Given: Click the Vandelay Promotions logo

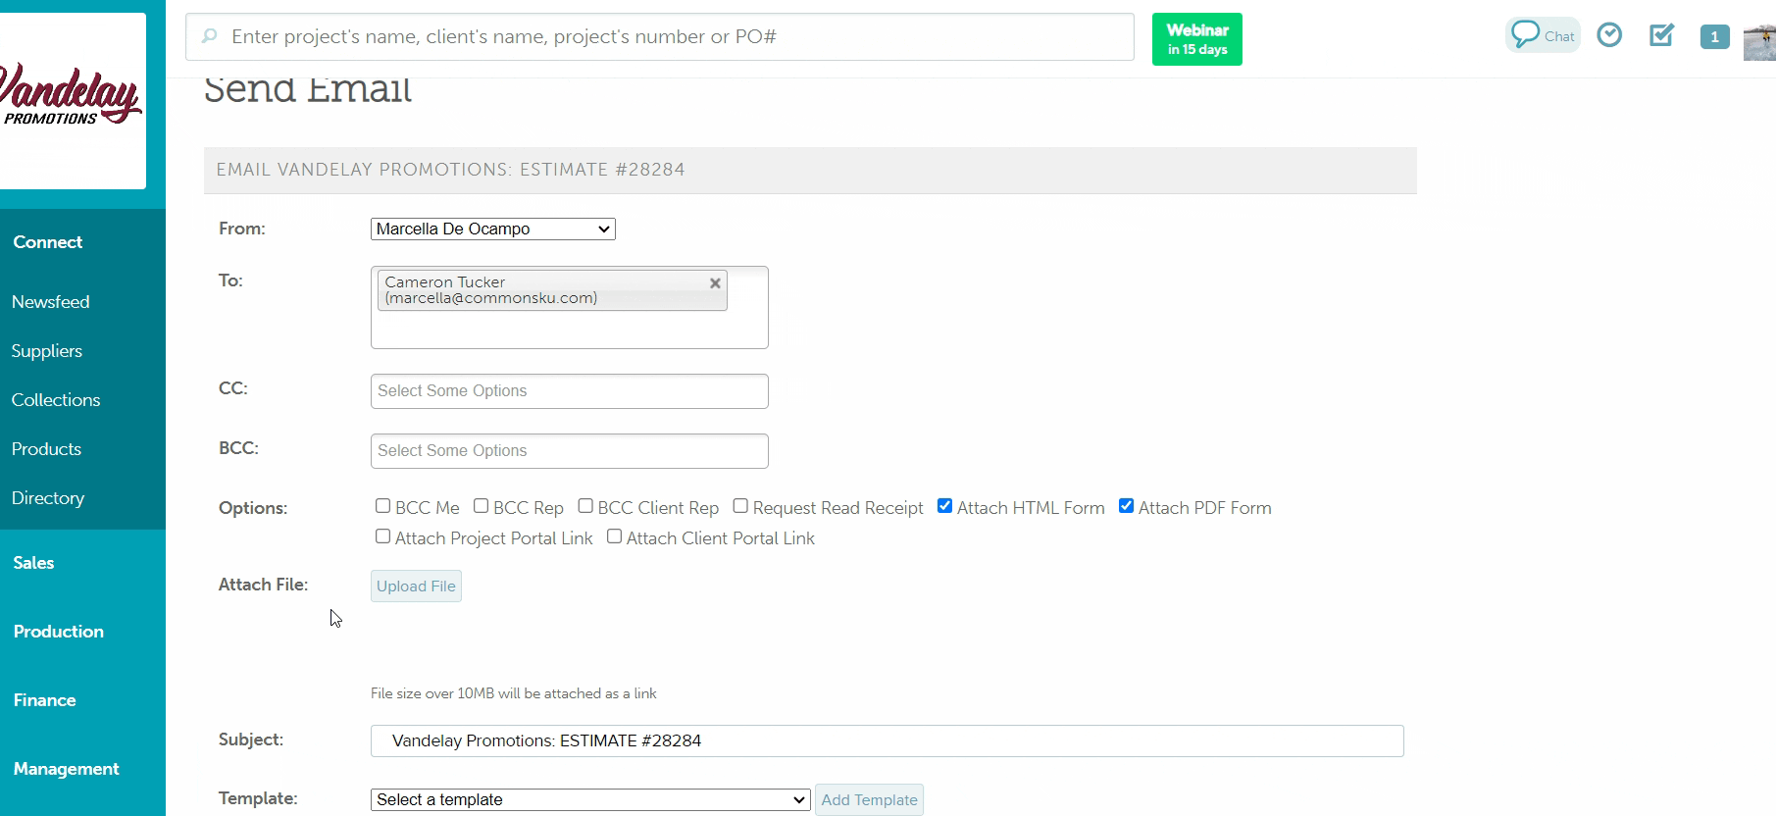Looking at the screenshot, I should (x=72, y=100).
